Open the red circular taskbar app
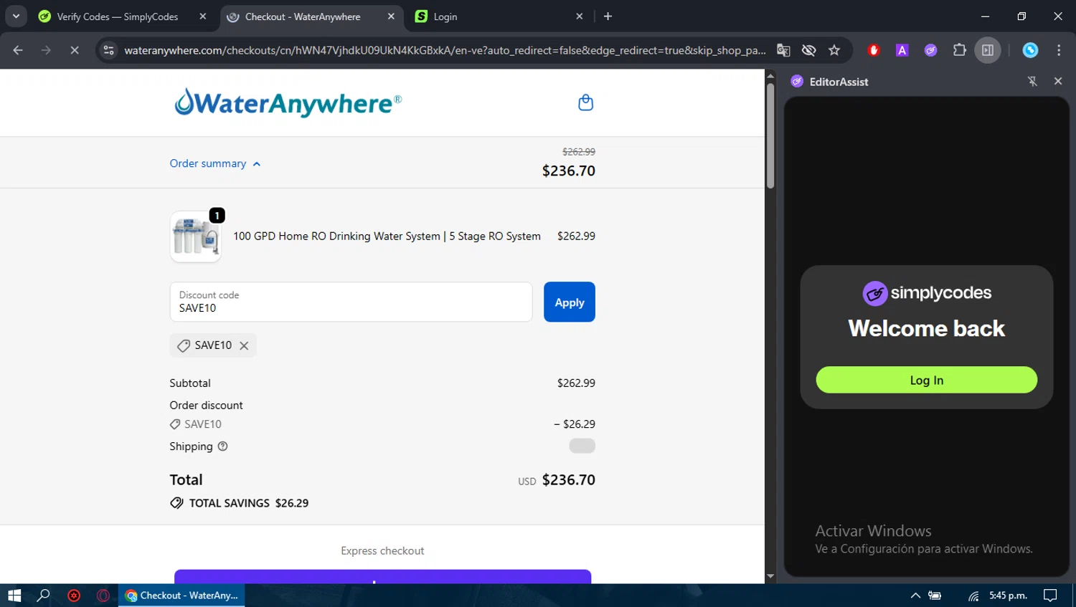1076x607 pixels. click(x=74, y=596)
